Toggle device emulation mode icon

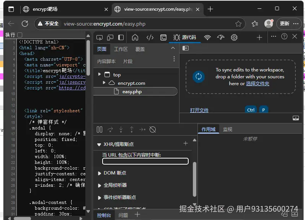tap(110, 37)
